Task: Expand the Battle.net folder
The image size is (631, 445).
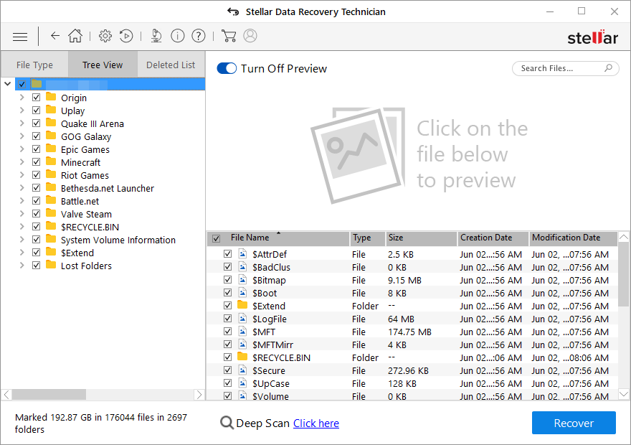Action: coord(22,200)
